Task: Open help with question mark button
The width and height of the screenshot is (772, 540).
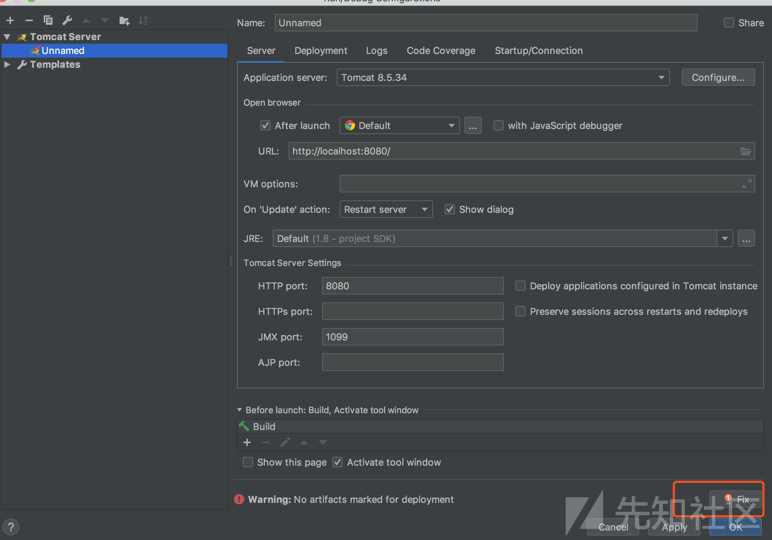Action: (x=11, y=527)
